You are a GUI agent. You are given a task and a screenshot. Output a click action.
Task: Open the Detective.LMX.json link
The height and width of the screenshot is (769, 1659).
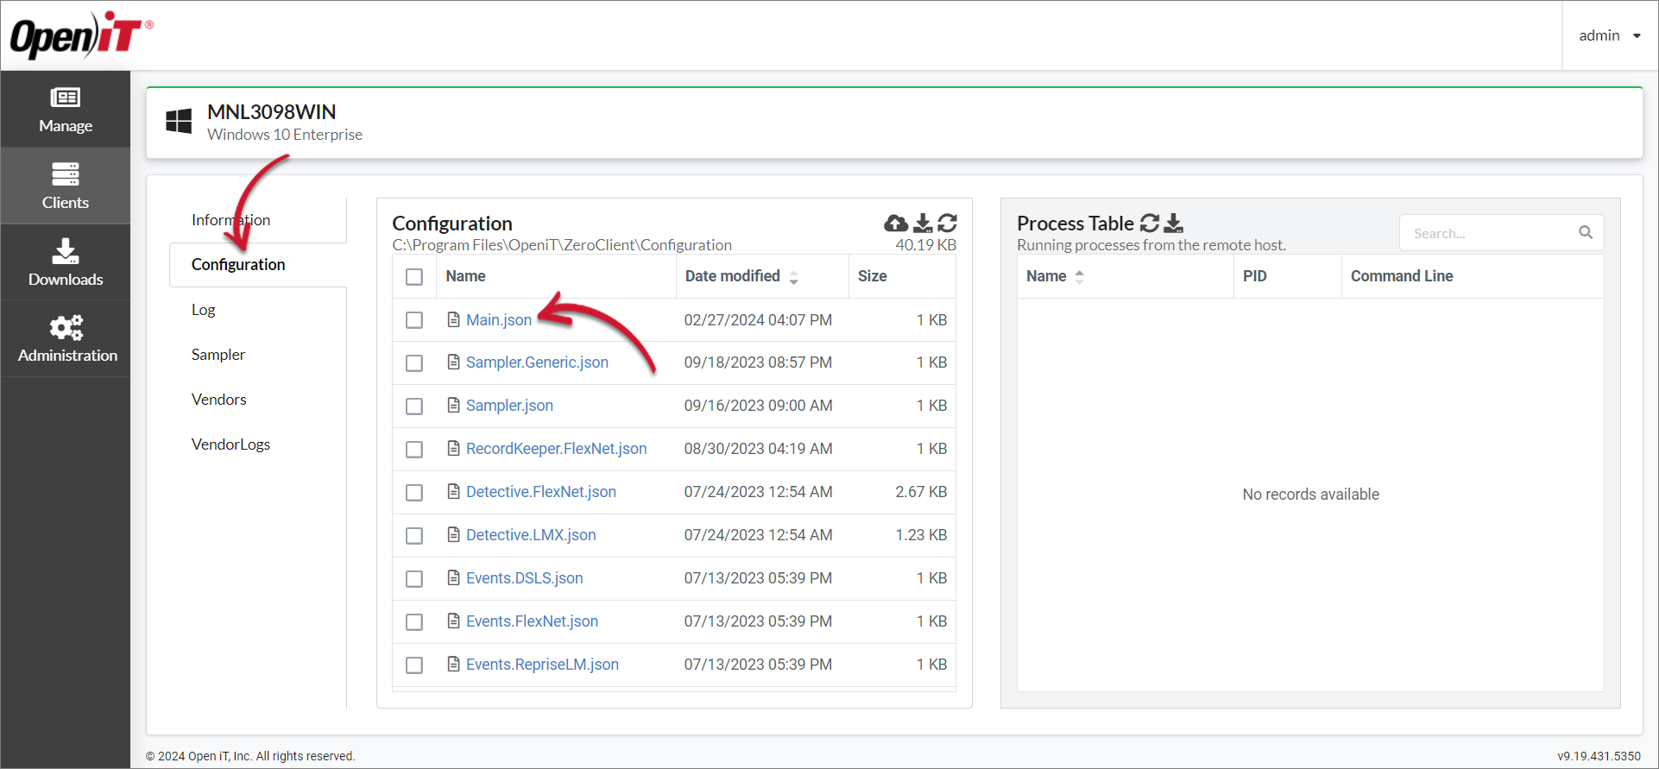pyautogui.click(x=531, y=535)
